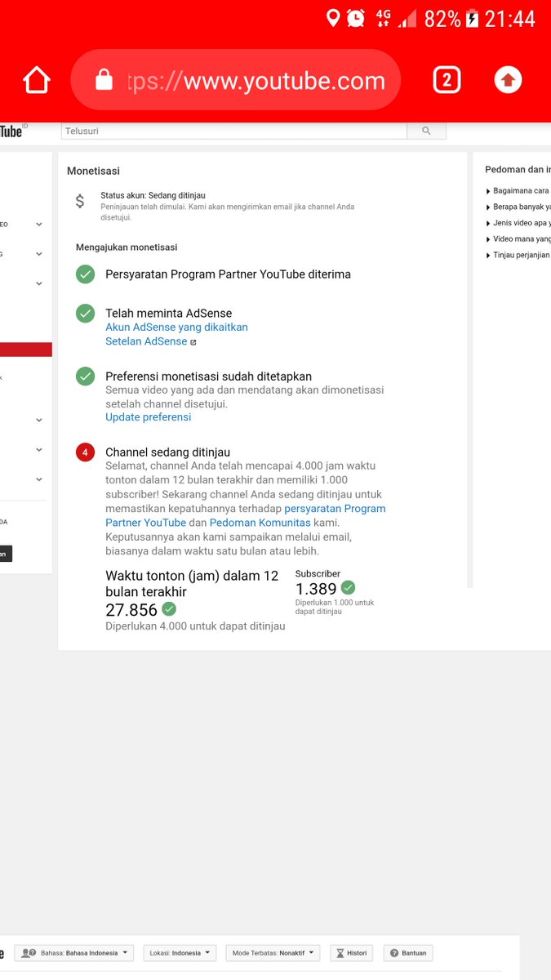Tap the battery charging status icon
551x980 pixels.
click(x=472, y=19)
